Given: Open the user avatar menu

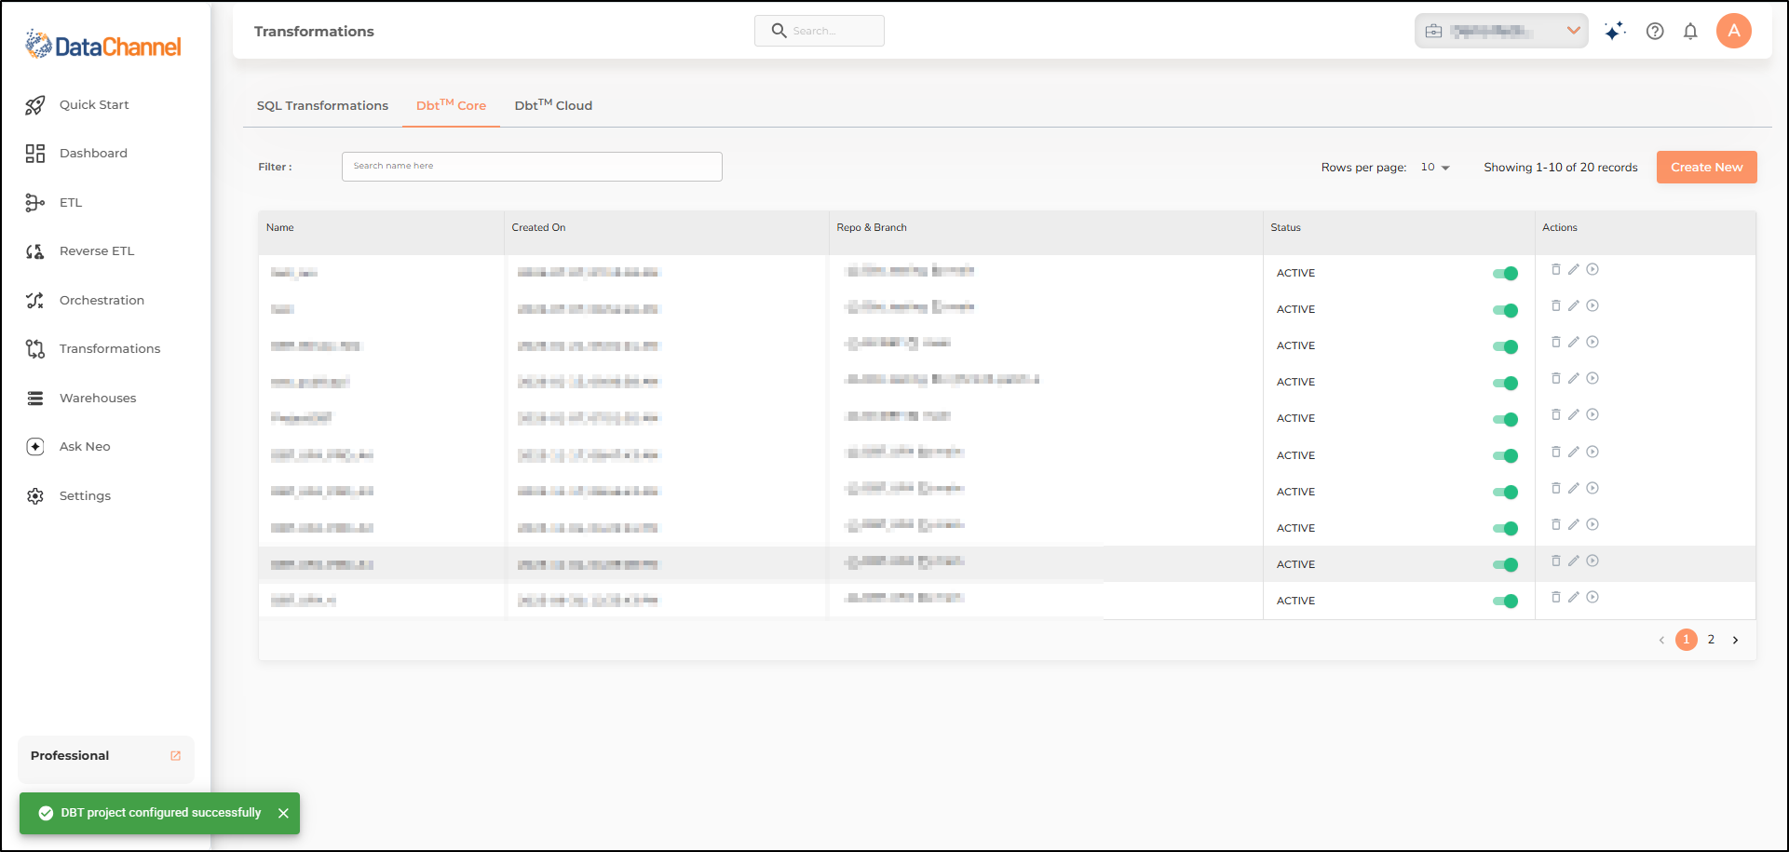Looking at the screenshot, I should [x=1734, y=31].
